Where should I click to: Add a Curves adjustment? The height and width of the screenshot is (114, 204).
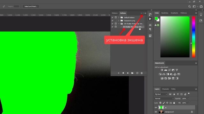169,70
